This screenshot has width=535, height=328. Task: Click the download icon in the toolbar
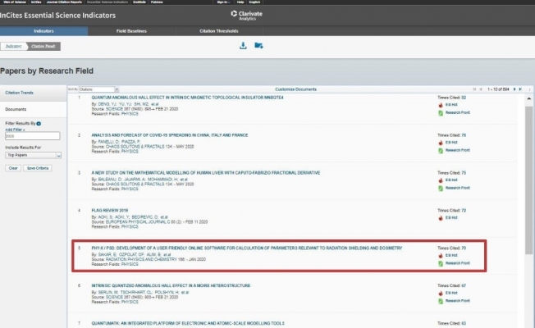click(243, 45)
